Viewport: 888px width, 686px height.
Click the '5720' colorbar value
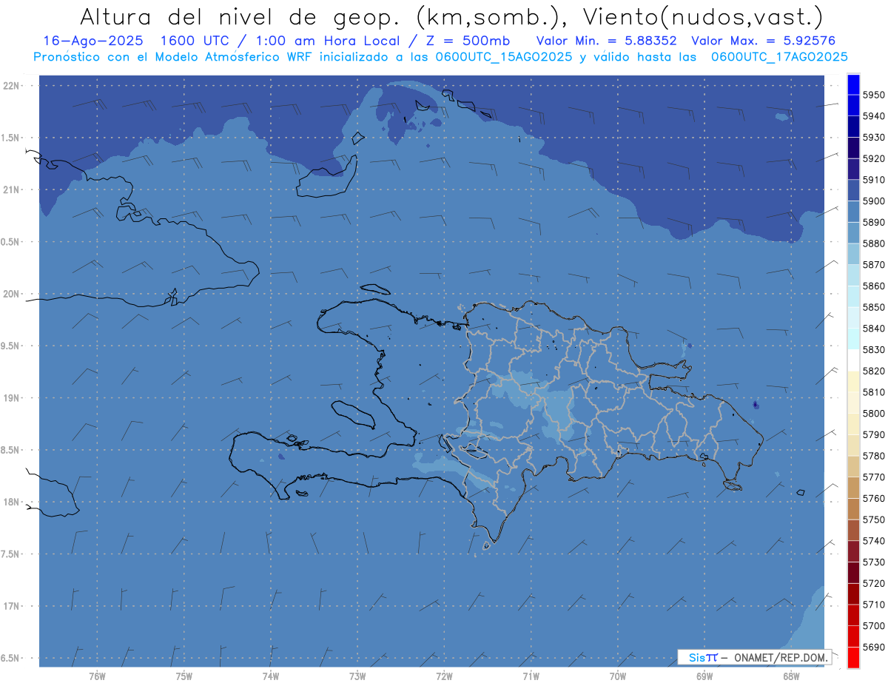click(x=874, y=583)
